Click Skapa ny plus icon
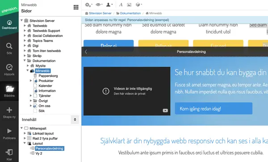This screenshot has height=162, width=268. [9, 110]
